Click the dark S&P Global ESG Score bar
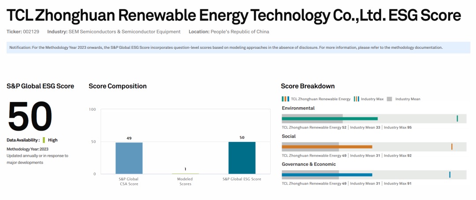 tap(242, 157)
